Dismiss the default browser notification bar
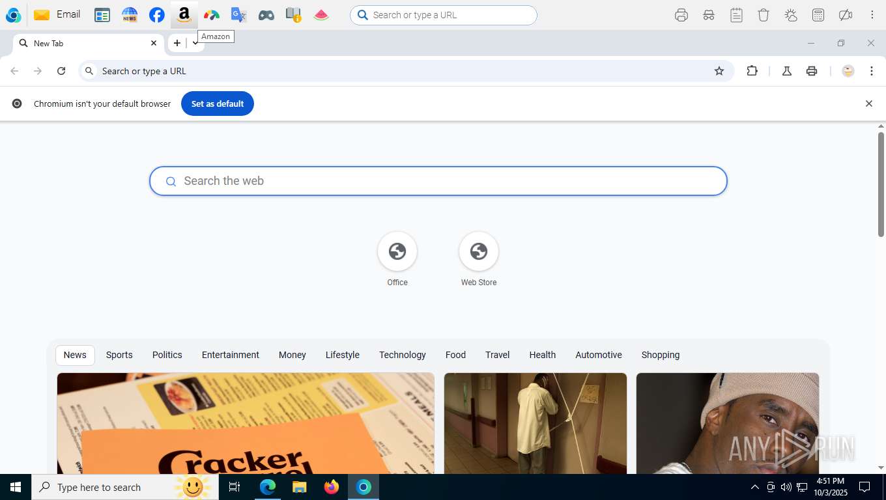Screen dimensions: 886x500 [x=868, y=104]
